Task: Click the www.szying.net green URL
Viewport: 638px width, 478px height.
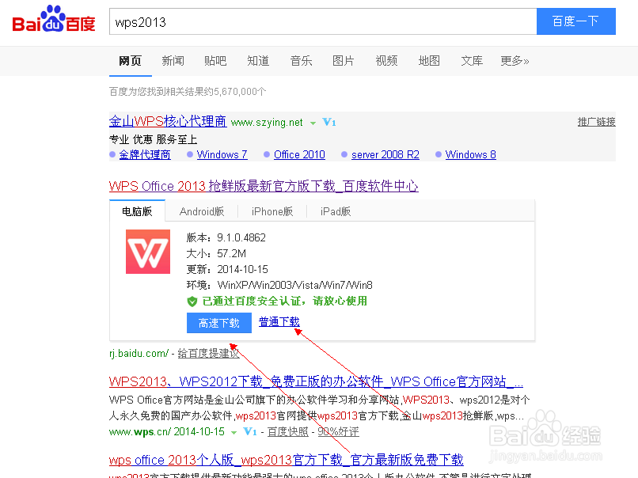Action: coord(267,123)
